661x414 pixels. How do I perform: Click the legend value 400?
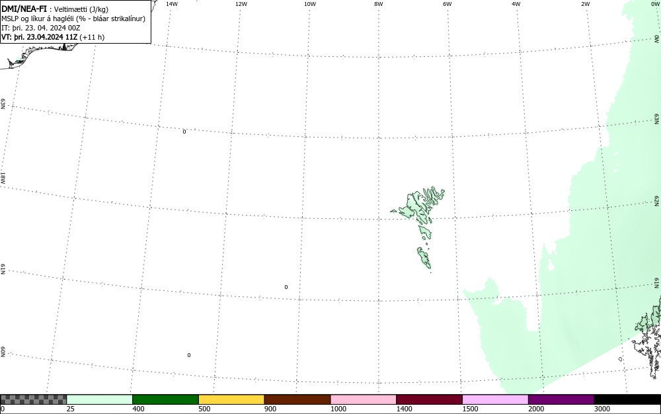[138, 409]
